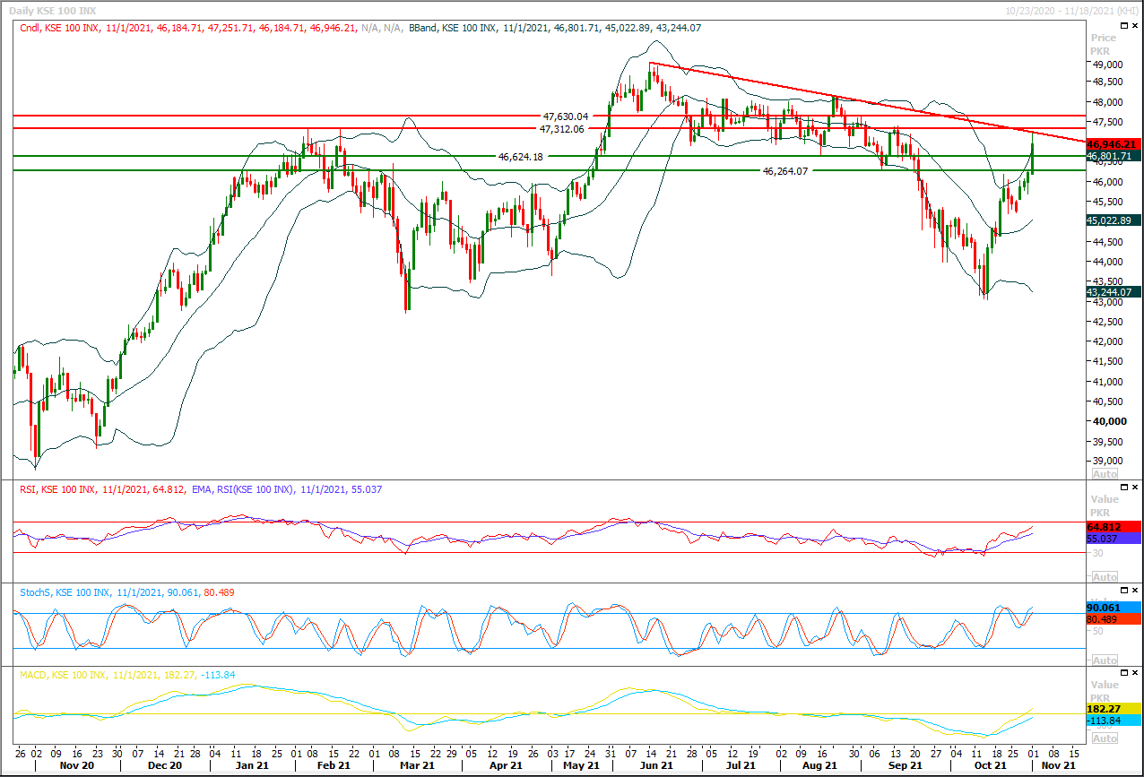This screenshot has width=1144, height=777.
Task: Click the 'Price PKR' axis heading
Action: (1104, 44)
